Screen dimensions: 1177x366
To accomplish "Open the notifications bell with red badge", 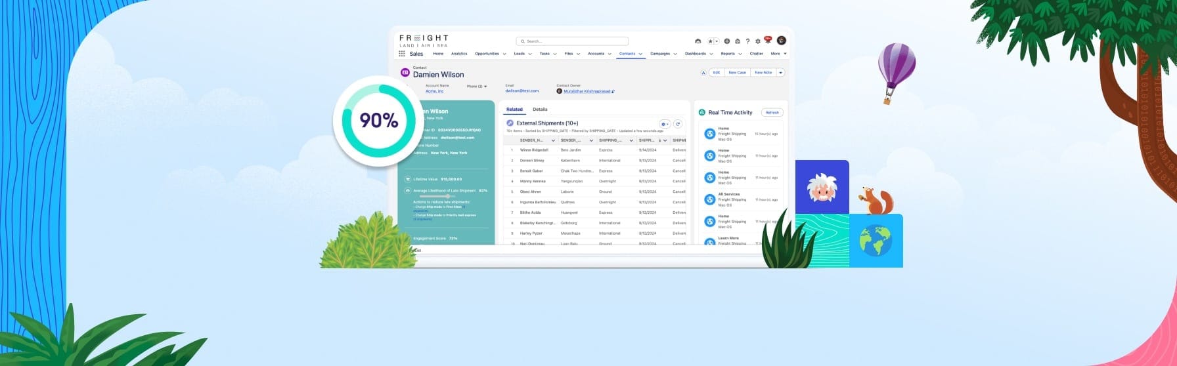I will click(767, 41).
